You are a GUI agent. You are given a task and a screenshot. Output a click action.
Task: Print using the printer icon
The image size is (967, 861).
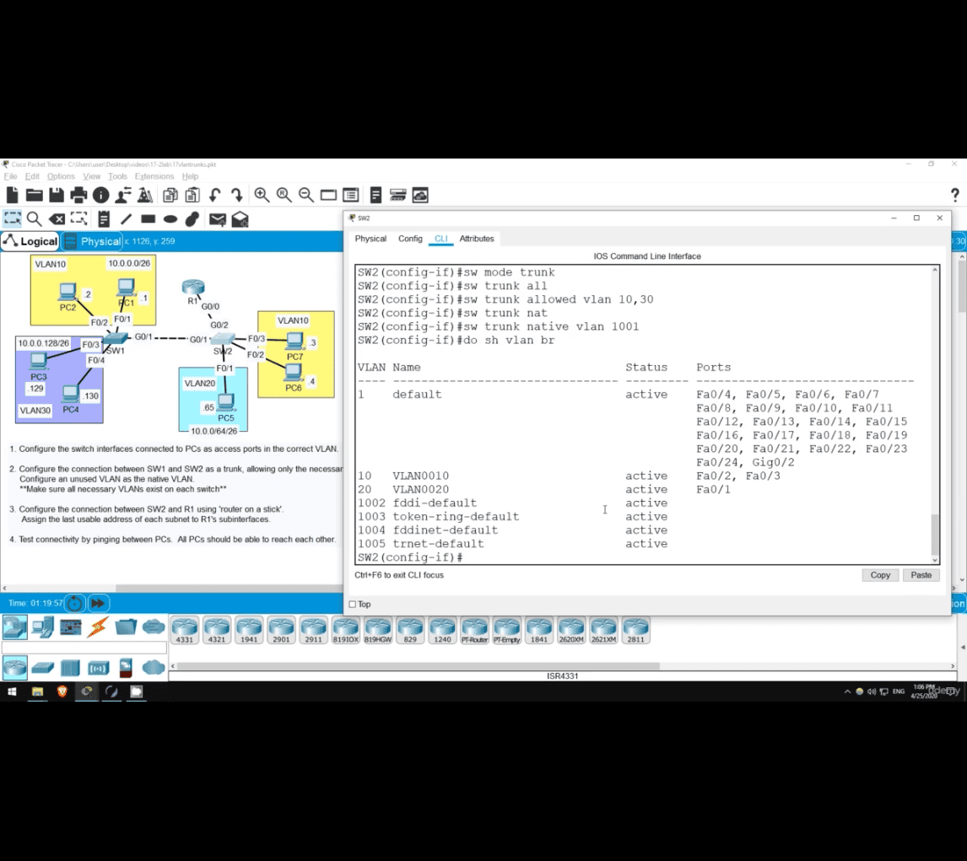pyautogui.click(x=79, y=196)
